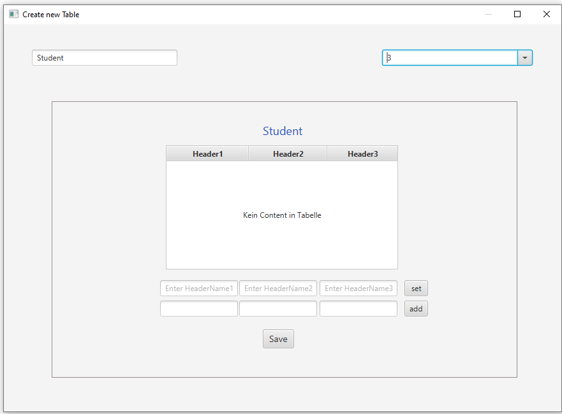562x414 pixels.
Task: Click the first empty row value field
Action: click(x=198, y=308)
